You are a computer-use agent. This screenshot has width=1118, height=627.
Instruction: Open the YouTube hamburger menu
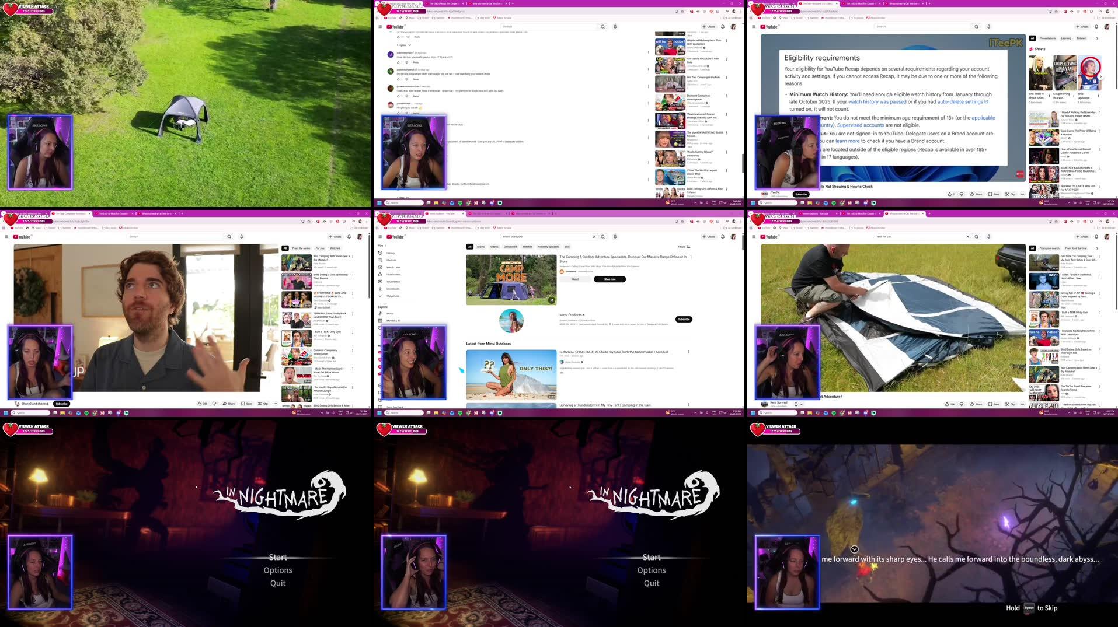click(x=381, y=237)
